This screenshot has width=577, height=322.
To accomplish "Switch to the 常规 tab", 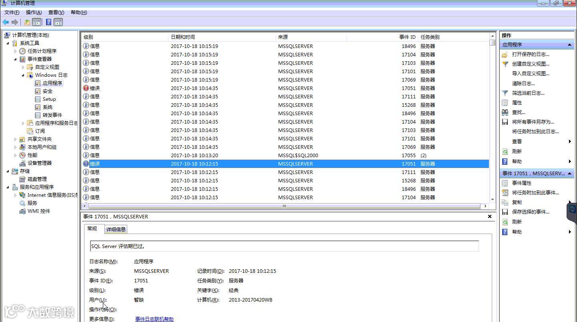I will [92, 229].
